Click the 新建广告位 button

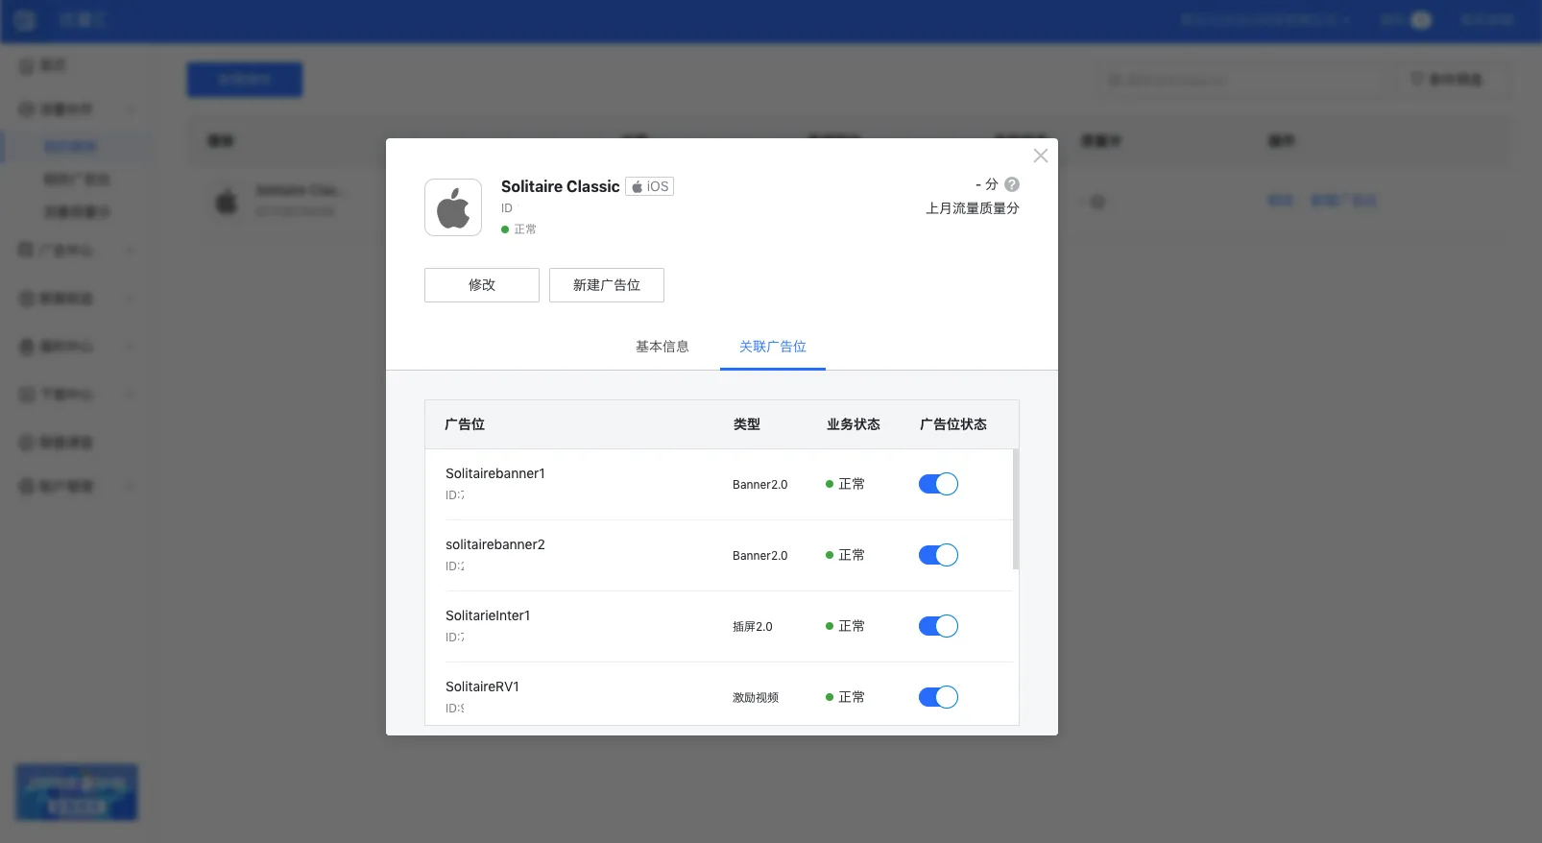coord(606,285)
